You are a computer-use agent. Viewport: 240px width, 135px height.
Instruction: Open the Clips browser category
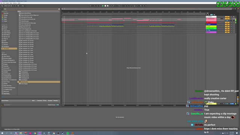click(x=5, y=41)
